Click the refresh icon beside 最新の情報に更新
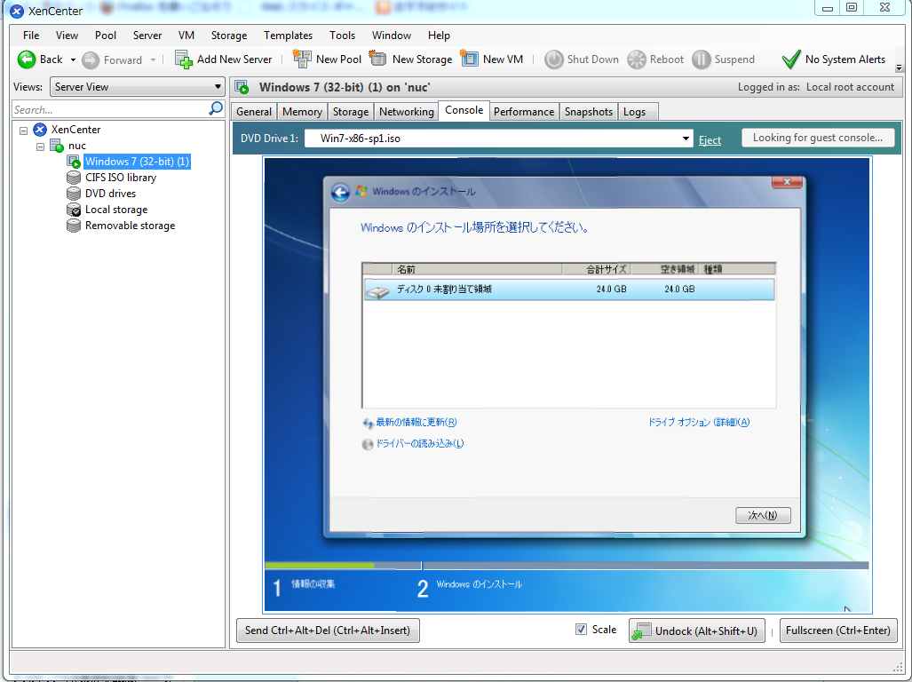The width and height of the screenshot is (912, 682). [x=368, y=424]
